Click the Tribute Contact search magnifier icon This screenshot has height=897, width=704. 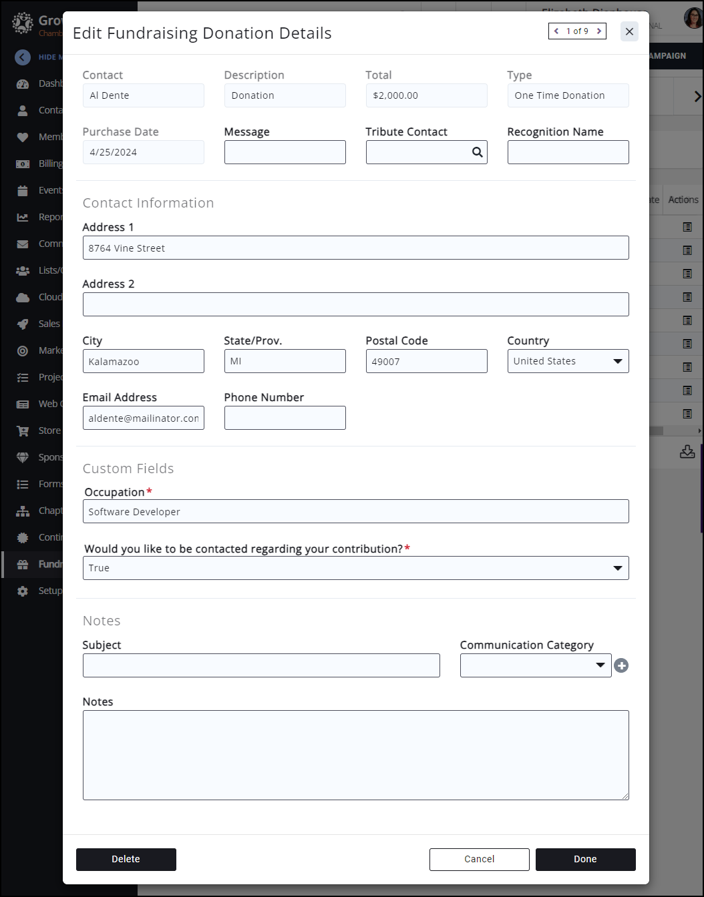(x=477, y=152)
